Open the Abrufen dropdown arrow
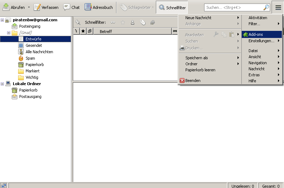Screen dimensions: 284x188 pos(29,7)
